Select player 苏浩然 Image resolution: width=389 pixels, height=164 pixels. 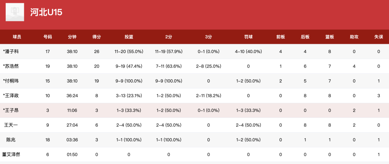pos(11,66)
